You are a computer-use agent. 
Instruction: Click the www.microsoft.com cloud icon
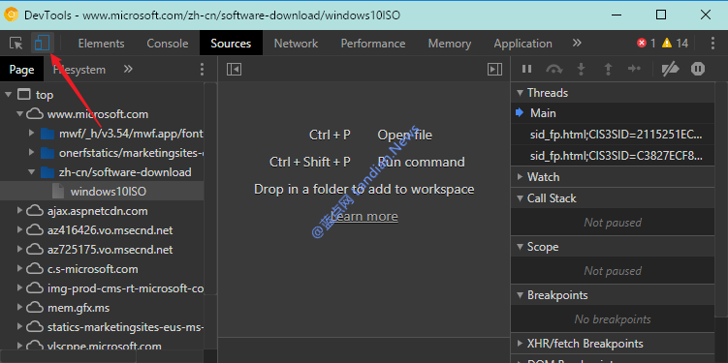(x=35, y=114)
